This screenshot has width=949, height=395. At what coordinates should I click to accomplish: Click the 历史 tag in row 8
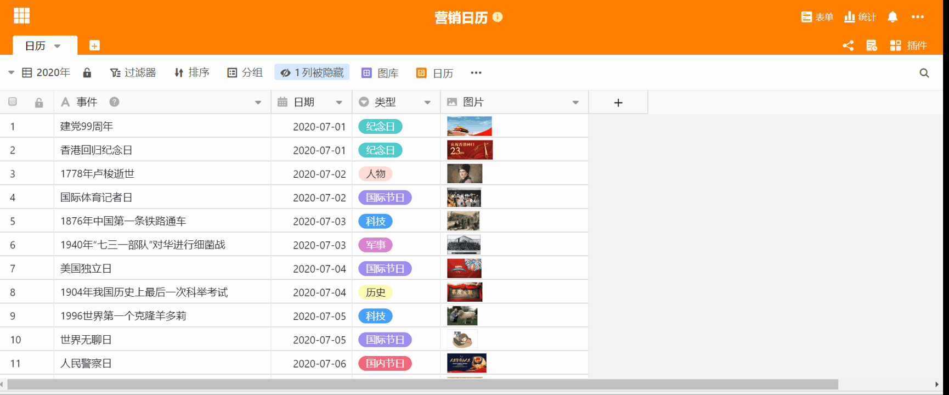pyautogui.click(x=375, y=292)
